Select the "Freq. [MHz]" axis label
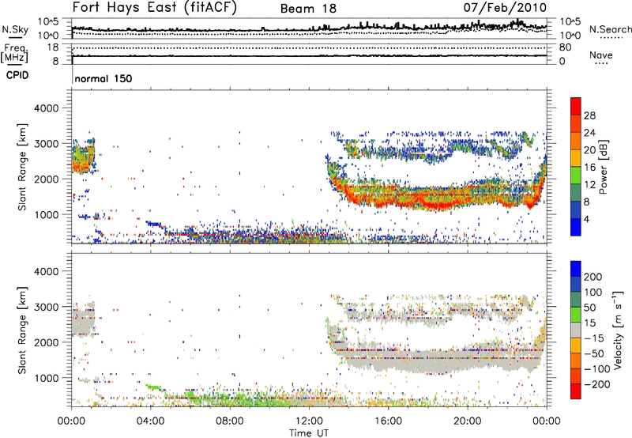The height and width of the screenshot is (438, 632). click(14, 54)
